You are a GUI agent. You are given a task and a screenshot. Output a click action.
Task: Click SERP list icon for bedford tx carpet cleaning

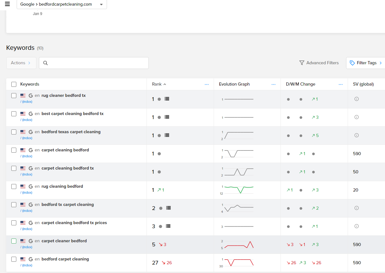168,208
